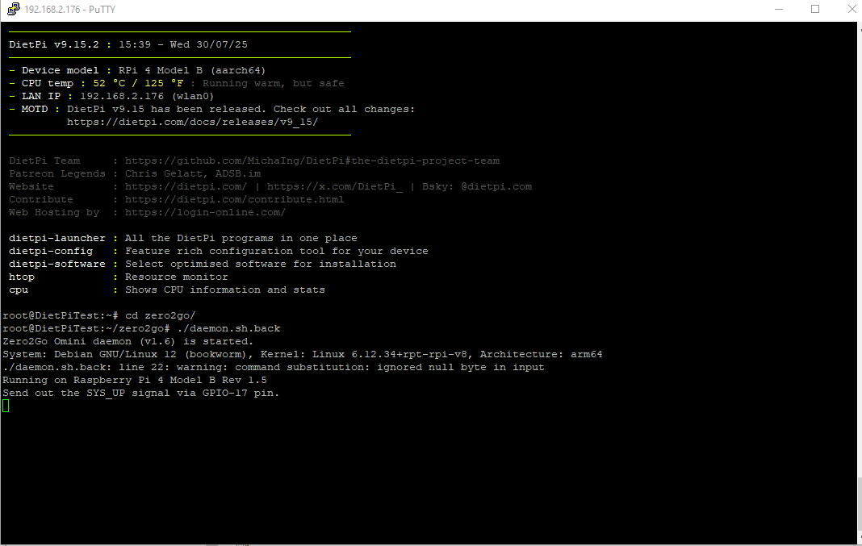Click the 'MOTD' label
The width and height of the screenshot is (862, 546).
coord(35,110)
